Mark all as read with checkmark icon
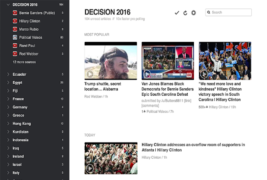The image size is (267, 180). coord(177,13)
